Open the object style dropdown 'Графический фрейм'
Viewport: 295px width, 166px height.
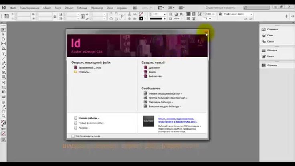click(x=251, y=14)
